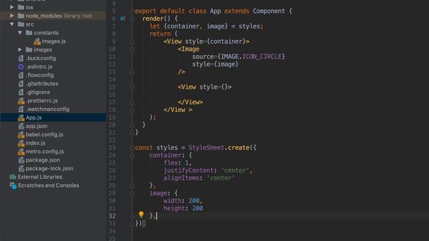
Task: Click the justifyContent property name
Action: (x=188, y=171)
